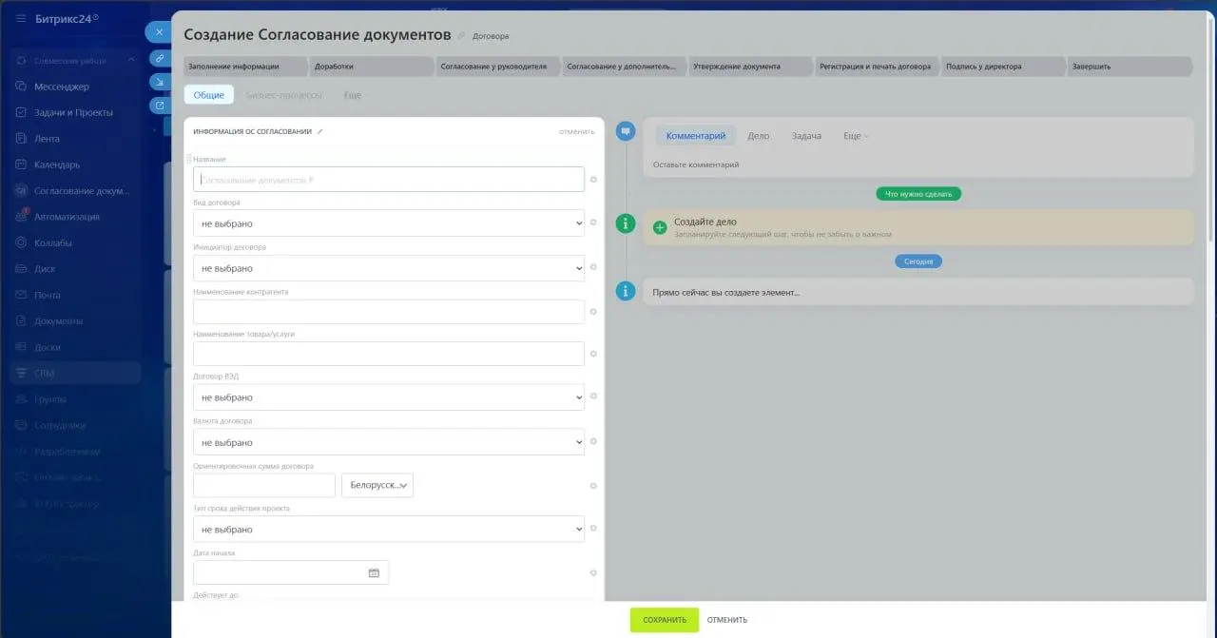1217x638 pixels.
Task: Open the Инициатор договора dropdown
Action: click(x=389, y=268)
